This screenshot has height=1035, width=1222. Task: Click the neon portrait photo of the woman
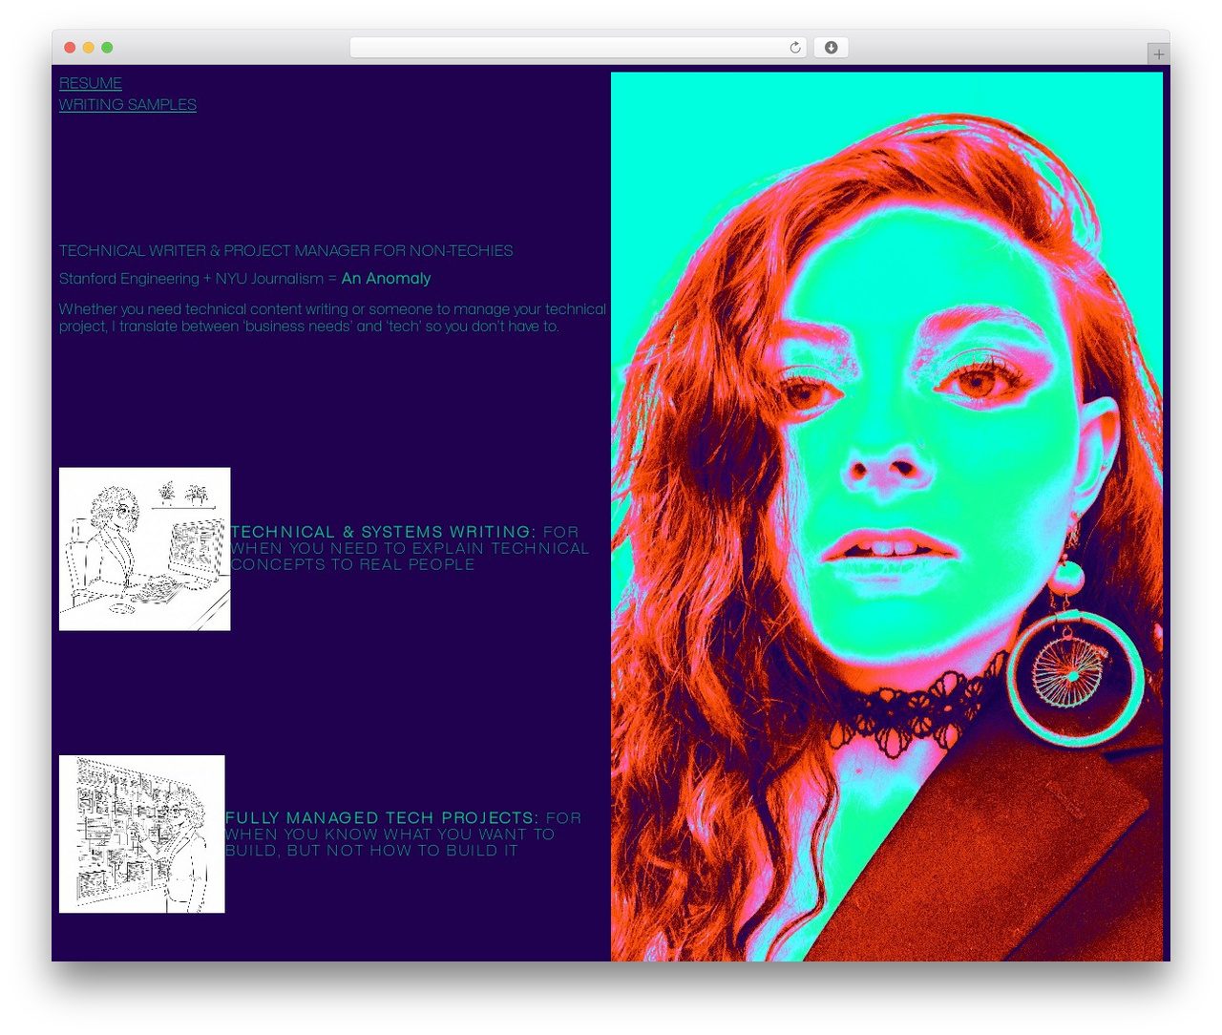click(x=887, y=517)
